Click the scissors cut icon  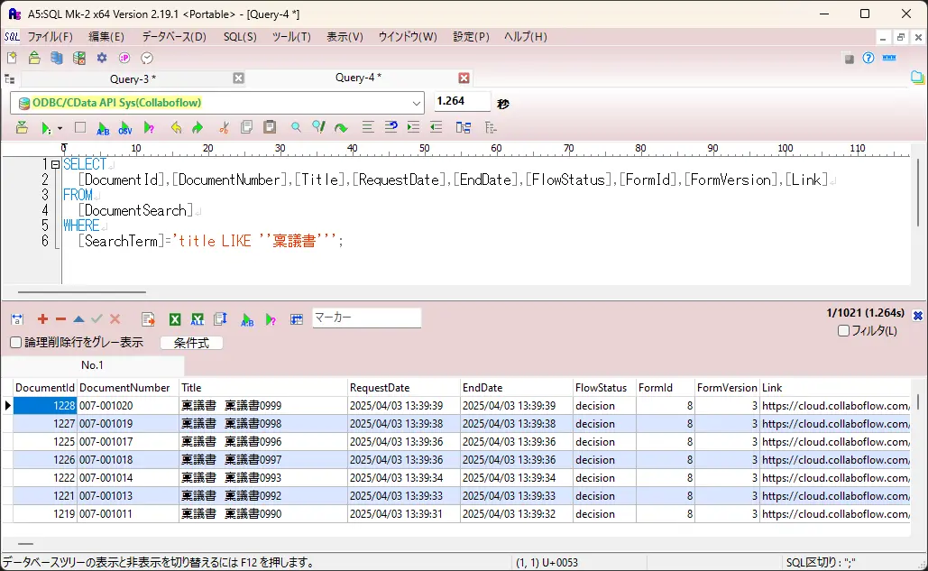pyautogui.click(x=224, y=128)
